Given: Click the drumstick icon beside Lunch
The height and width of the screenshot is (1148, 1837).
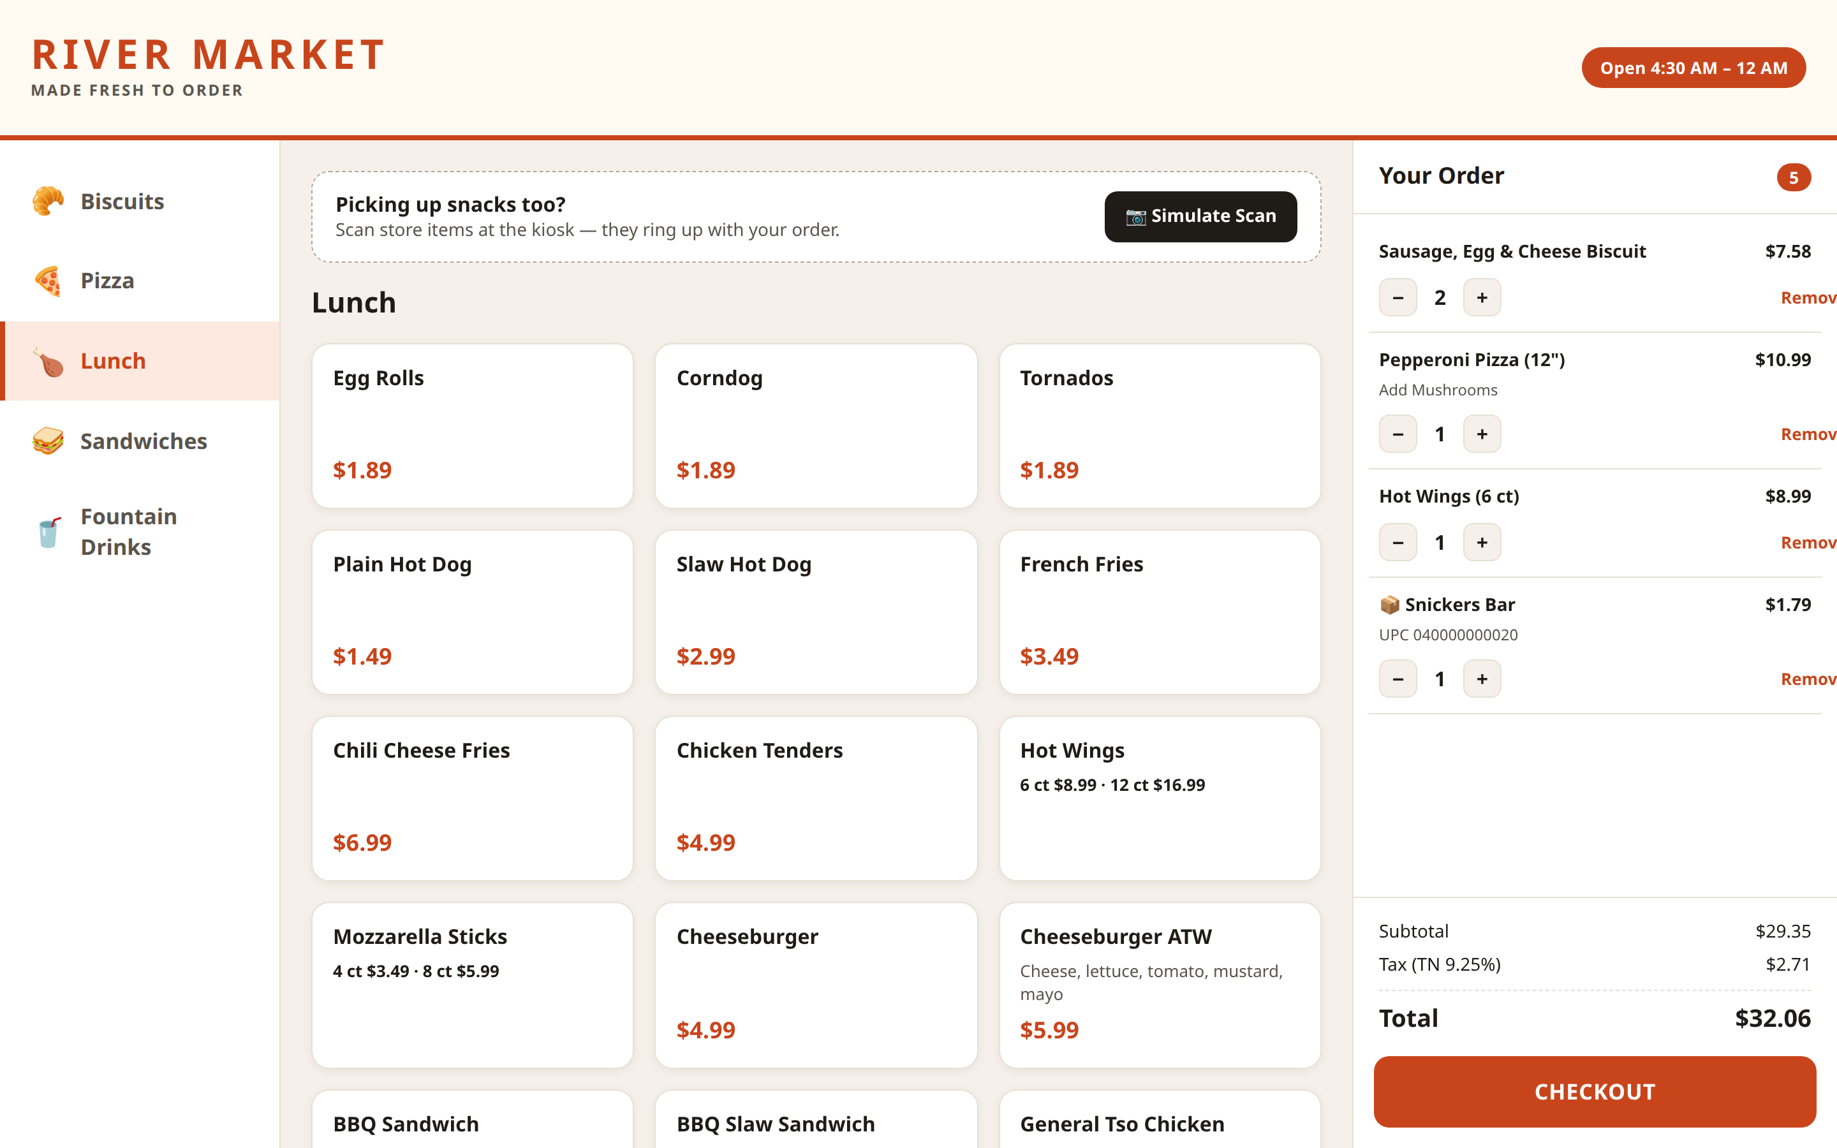Looking at the screenshot, I should point(48,362).
